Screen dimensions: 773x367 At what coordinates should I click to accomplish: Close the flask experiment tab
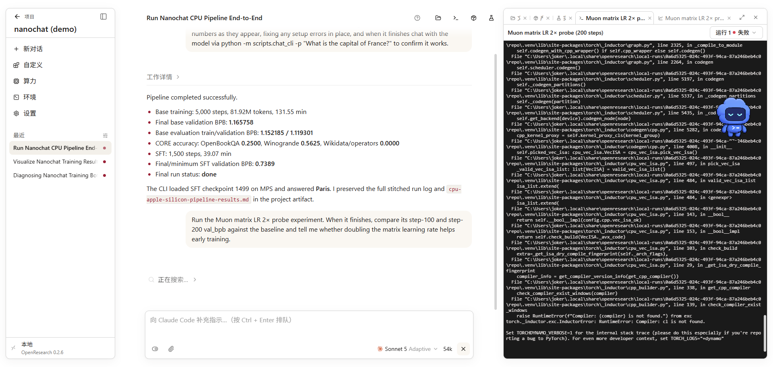pyautogui.click(x=570, y=18)
